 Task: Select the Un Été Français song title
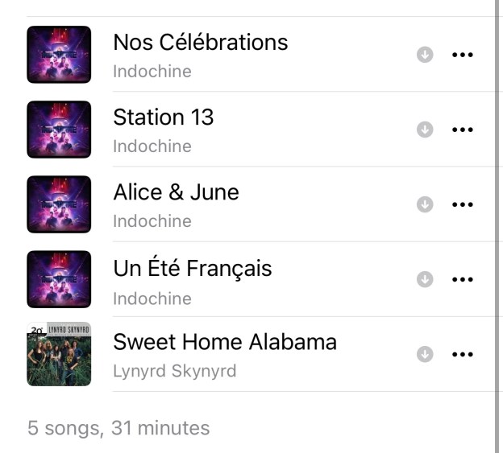point(192,268)
